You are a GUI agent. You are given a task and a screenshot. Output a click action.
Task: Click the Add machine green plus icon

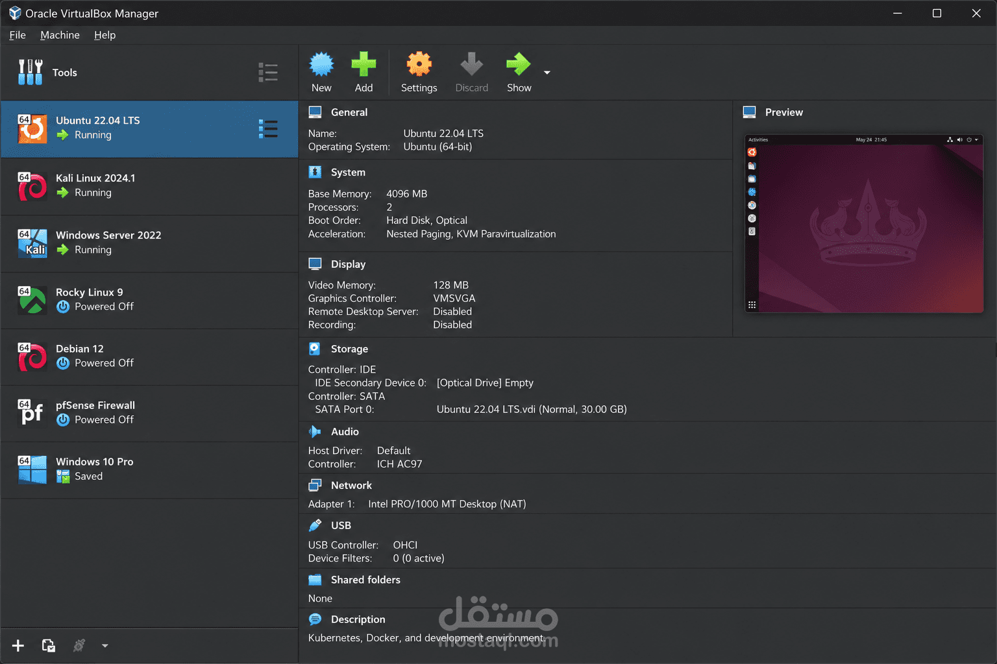click(x=363, y=64)
